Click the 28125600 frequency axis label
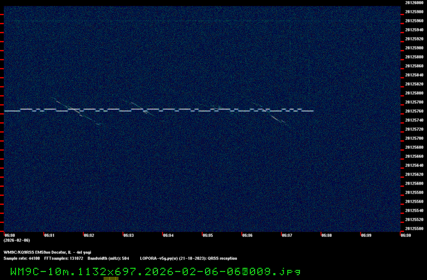The width and height of the screenshot is (427, 280). (x=414, y=183)
